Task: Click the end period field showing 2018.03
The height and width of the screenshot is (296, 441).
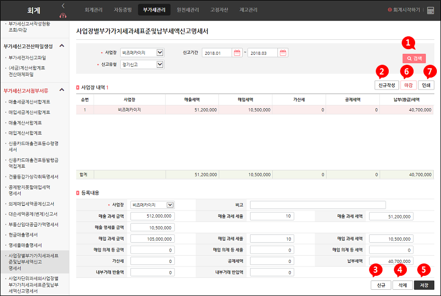Action: (262, 53)
